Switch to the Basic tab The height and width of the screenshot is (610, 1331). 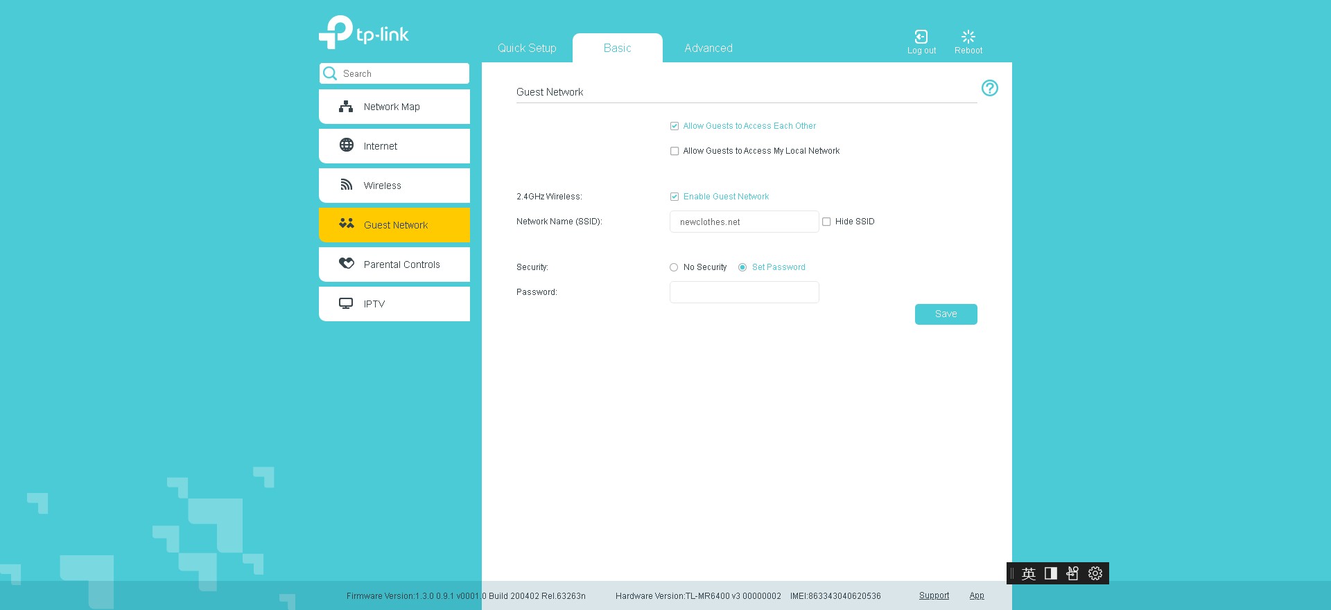617,48
